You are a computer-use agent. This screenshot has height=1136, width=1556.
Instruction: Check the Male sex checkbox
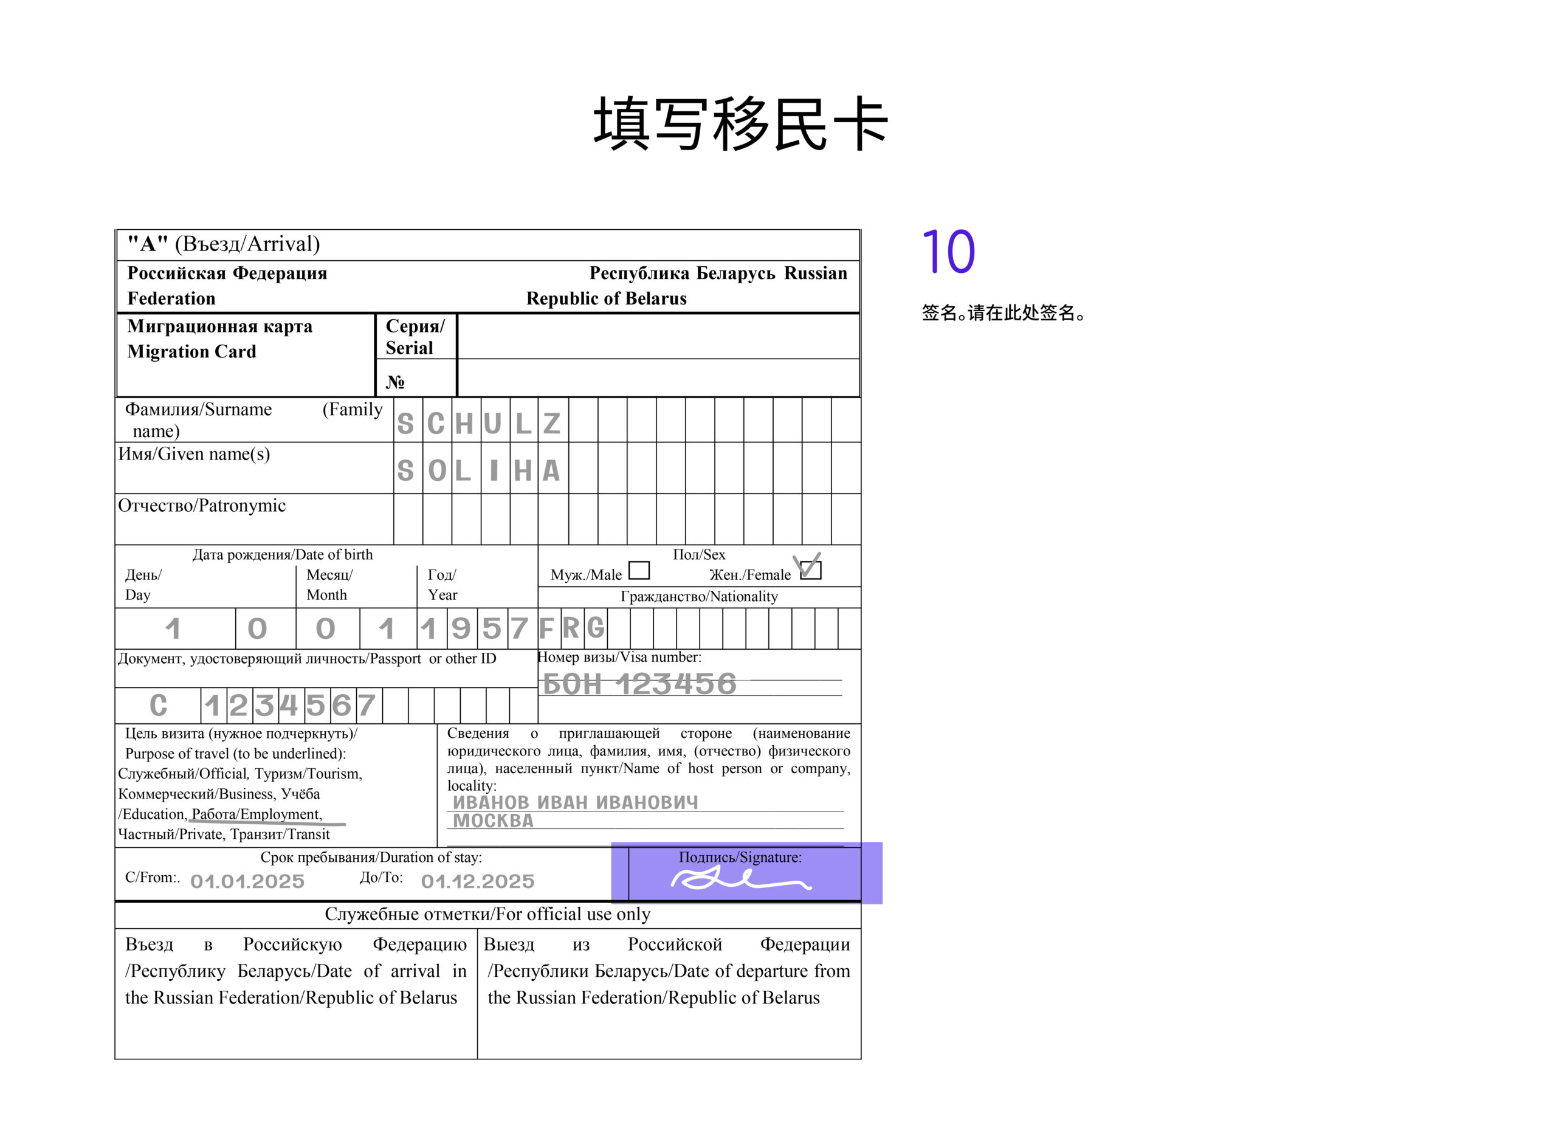pos(639,571)
